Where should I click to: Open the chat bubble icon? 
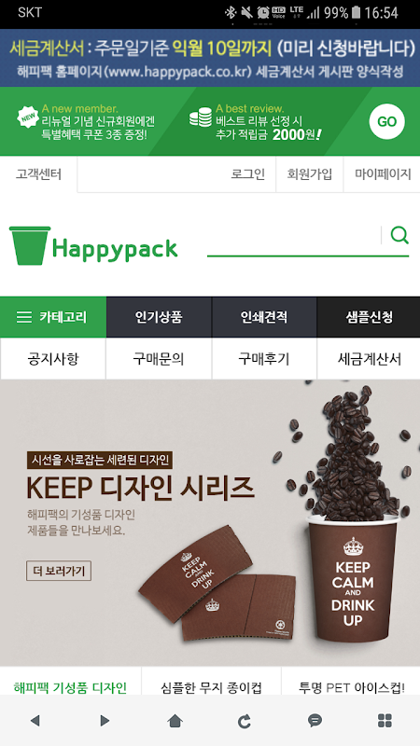click(315, 721)
